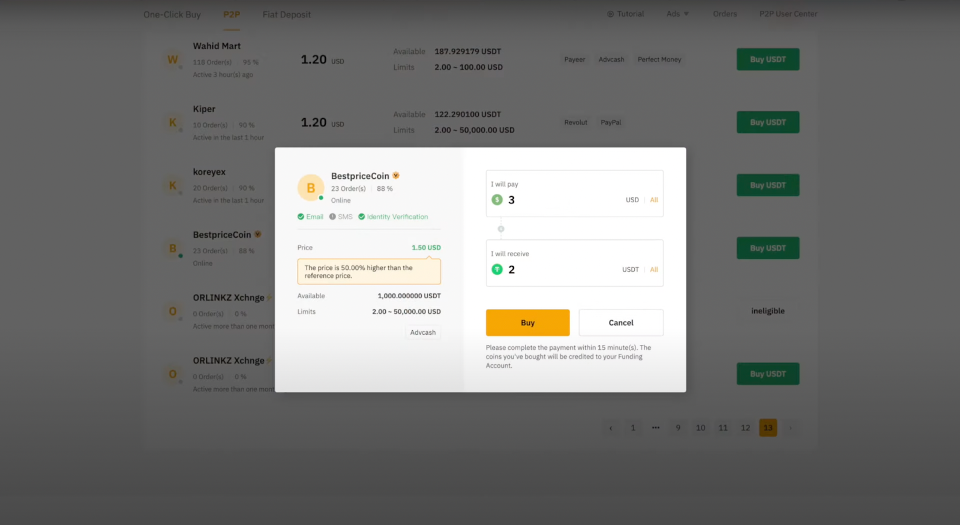The width and height of the screenshot is (960, 525).
Task: Click the Email verified check icon
Action: [x=301, y=217]
